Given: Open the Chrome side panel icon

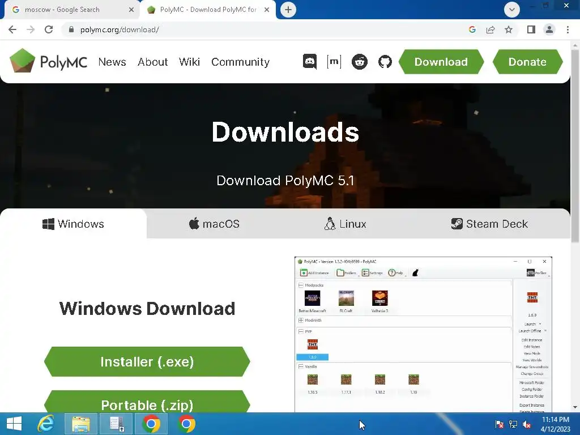Looking at the screenshot, I should point(531,29).
